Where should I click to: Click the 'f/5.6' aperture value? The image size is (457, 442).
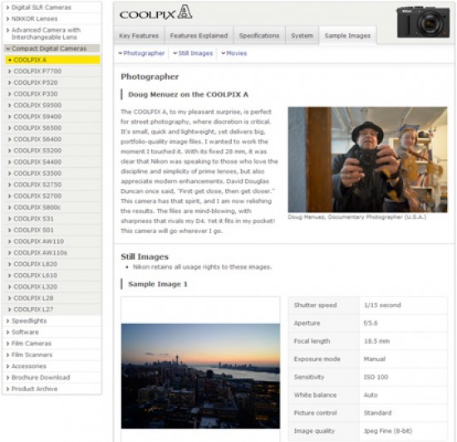tap(371, 323)
